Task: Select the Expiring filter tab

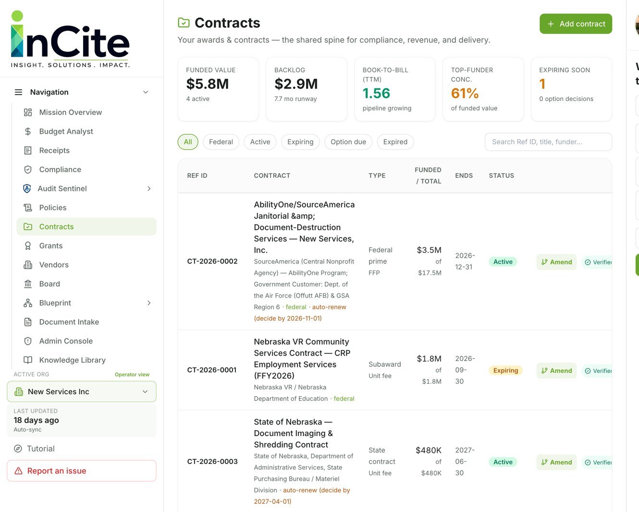Action: pos(300,142)
